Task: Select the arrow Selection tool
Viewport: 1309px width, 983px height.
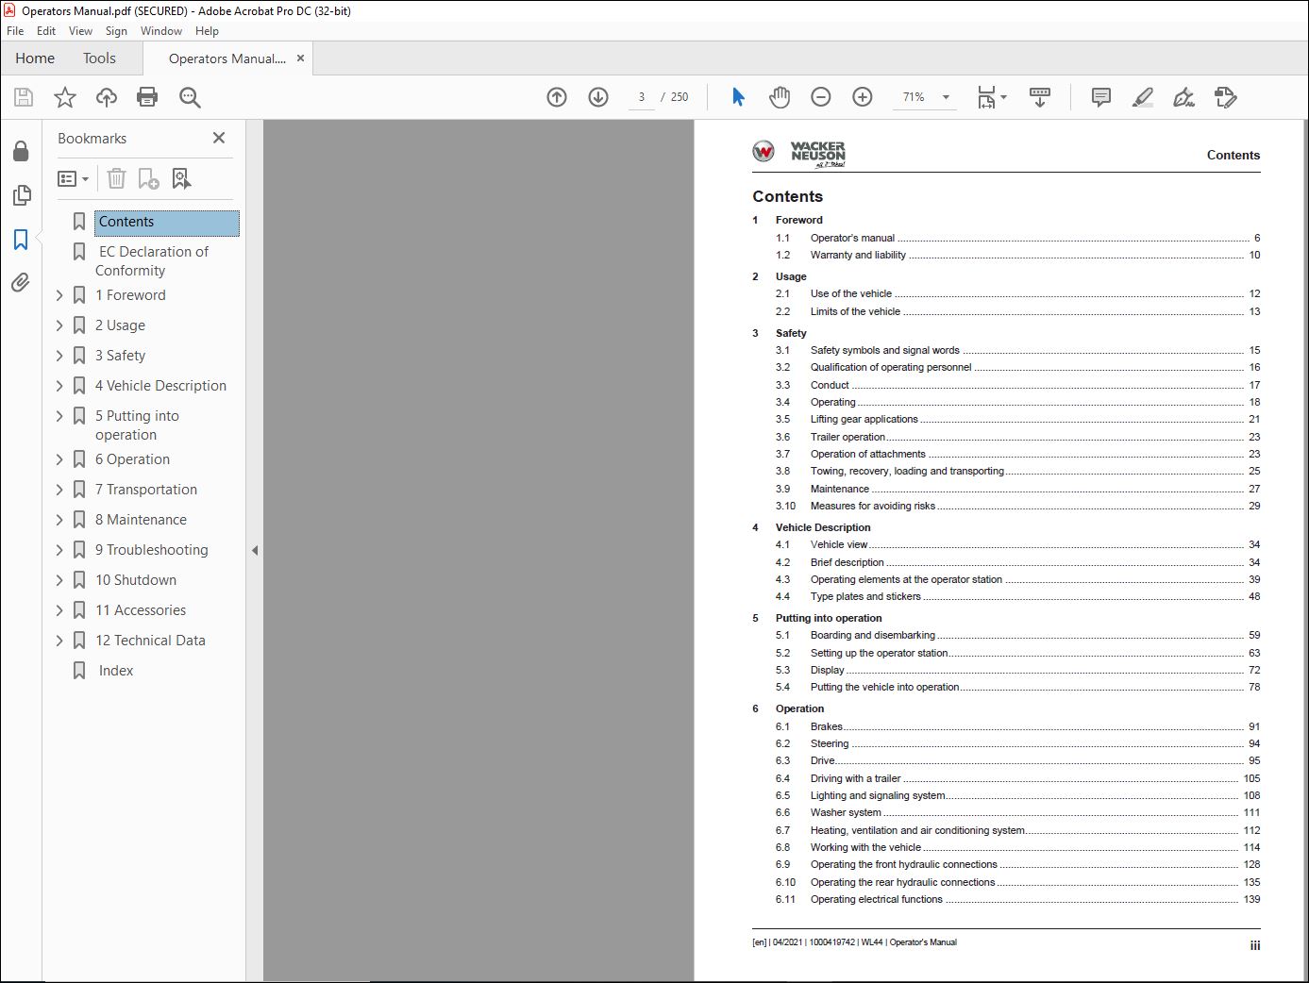Action: pyautogui.click(x=738, y=97)
